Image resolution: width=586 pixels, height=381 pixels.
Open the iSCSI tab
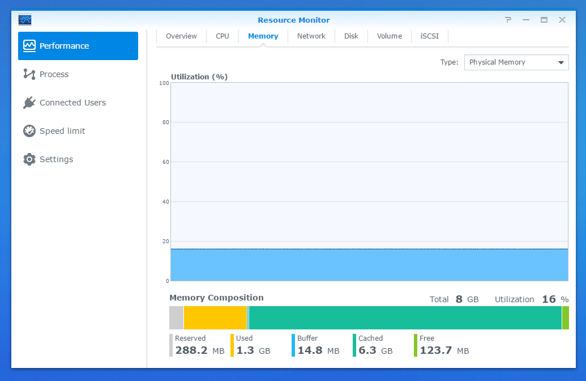[429, 36]
